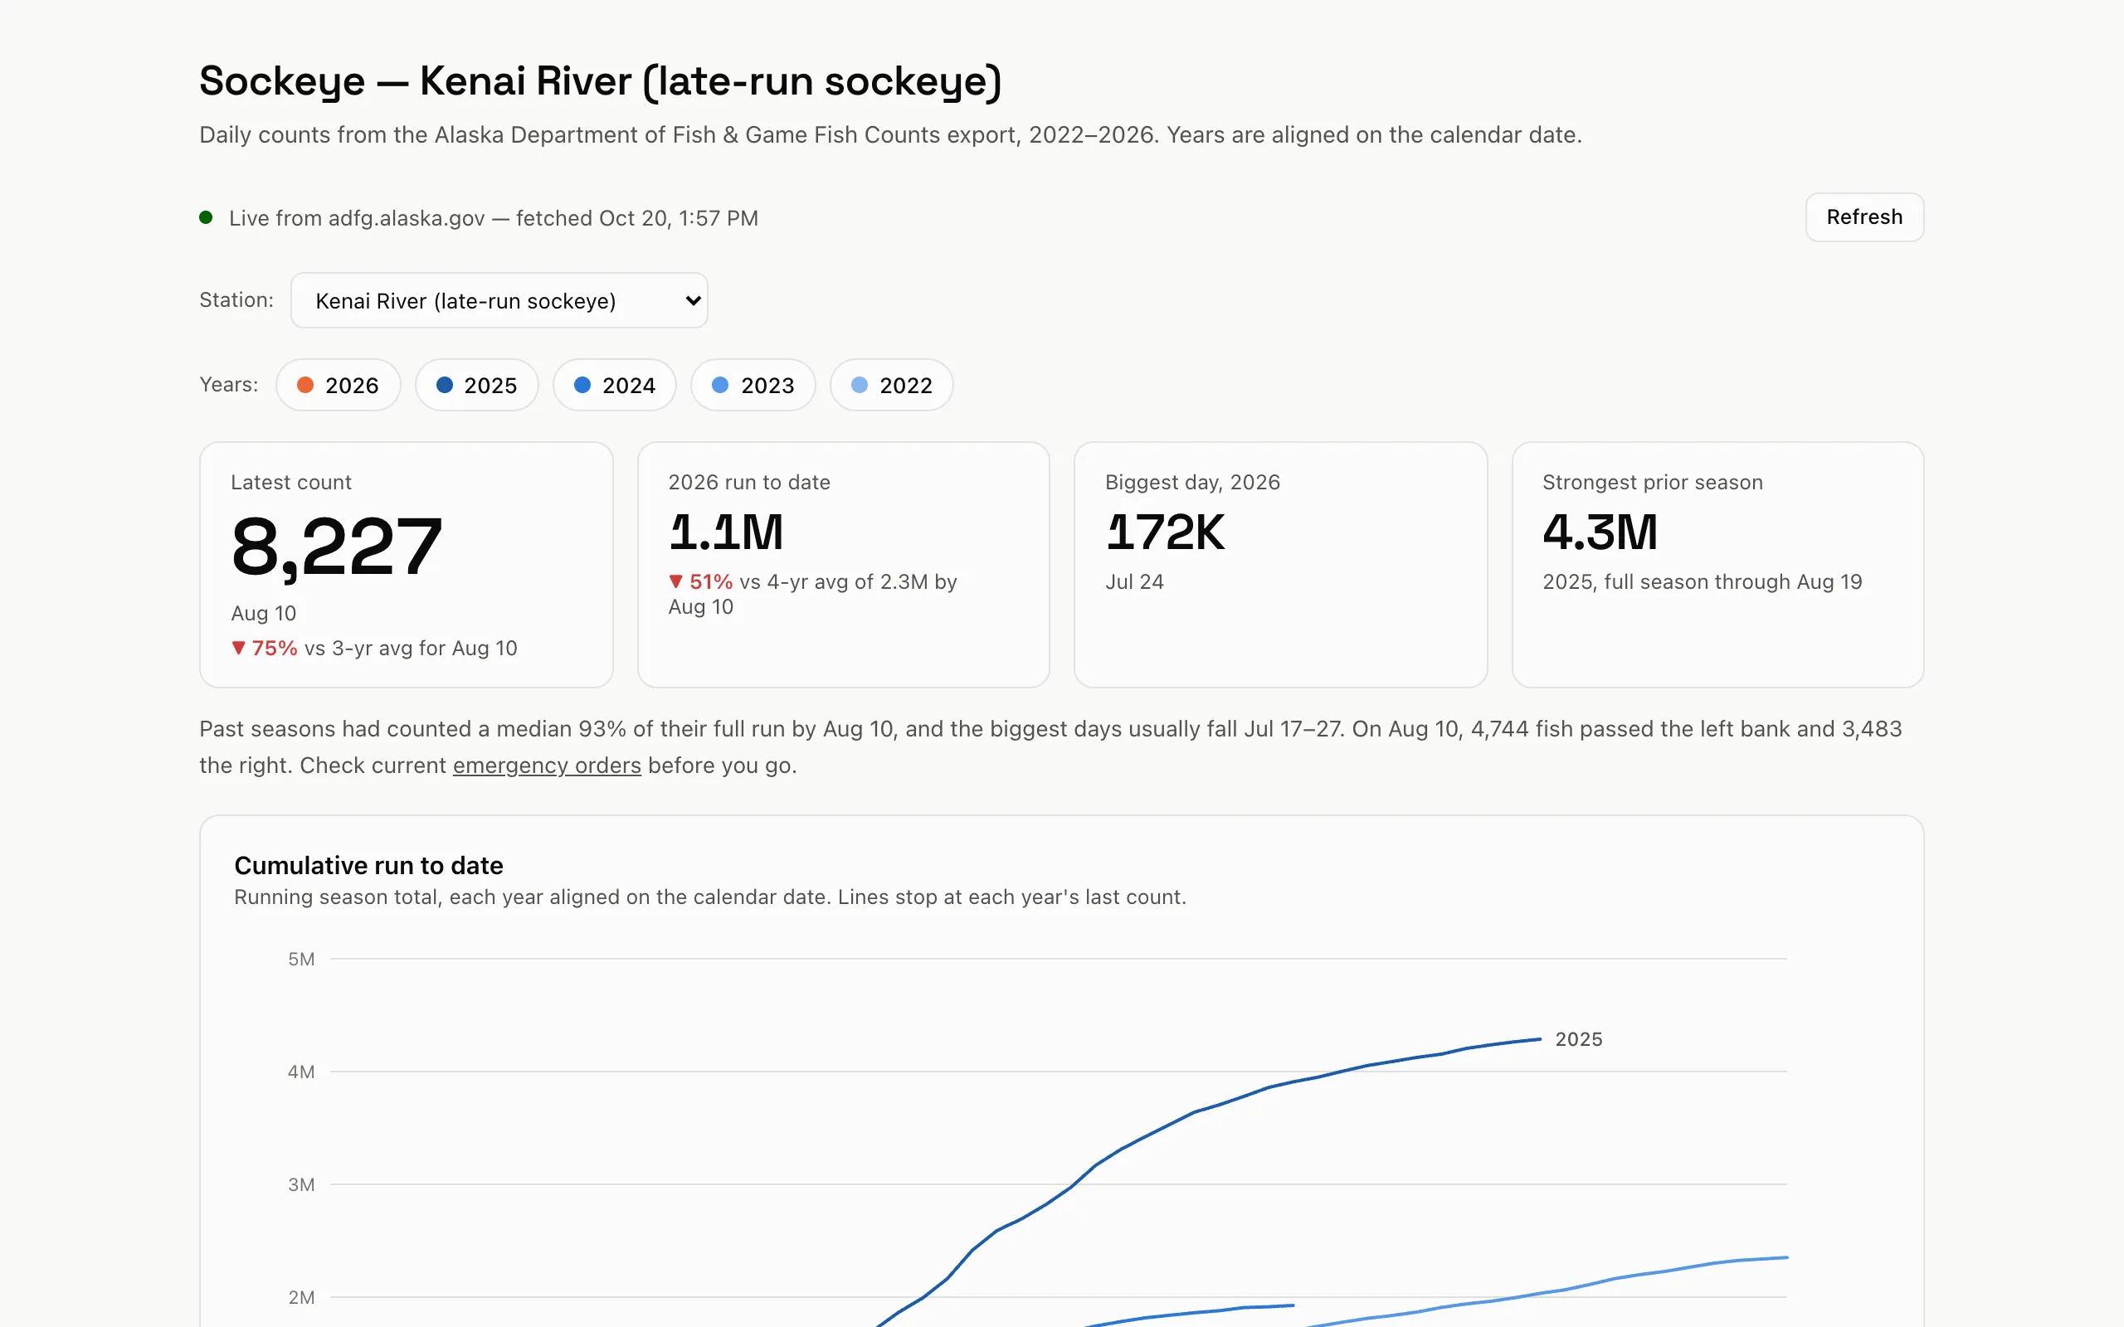Toggle the 2022 year chip
Screen dimensions: 2124x1327
(x=892, y=386)
